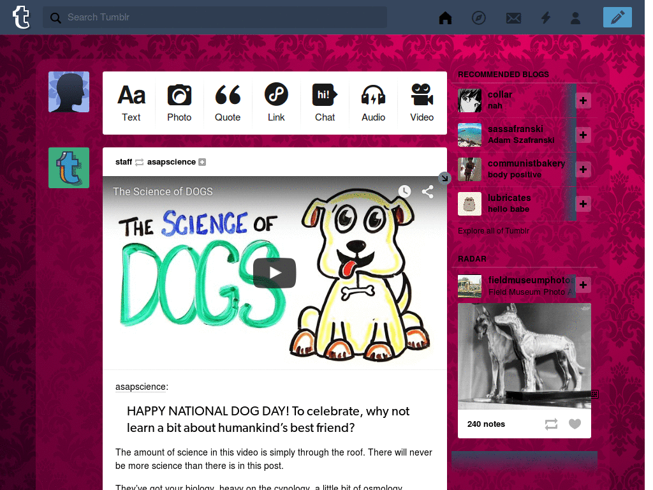Open the Inbox envelope icon
Image resolution: width=653 pixels, height=490 pixels.
tap(513, 18)
